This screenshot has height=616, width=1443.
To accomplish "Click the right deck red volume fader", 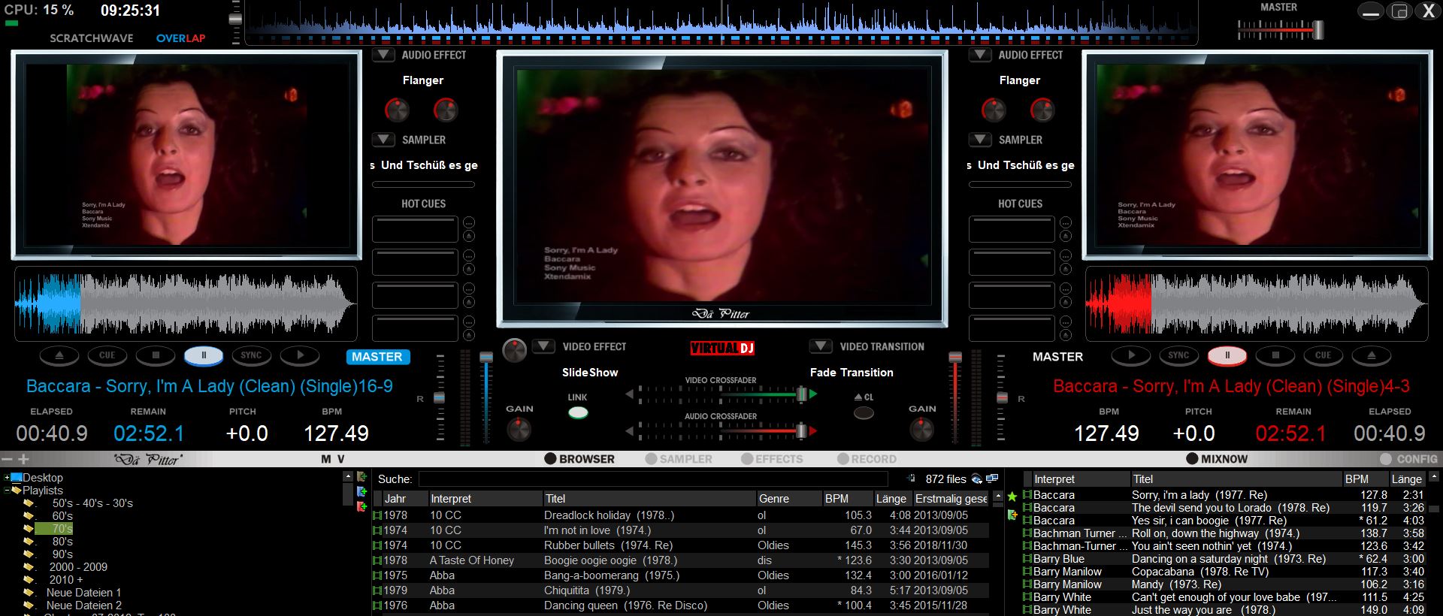I will point(955,358).
